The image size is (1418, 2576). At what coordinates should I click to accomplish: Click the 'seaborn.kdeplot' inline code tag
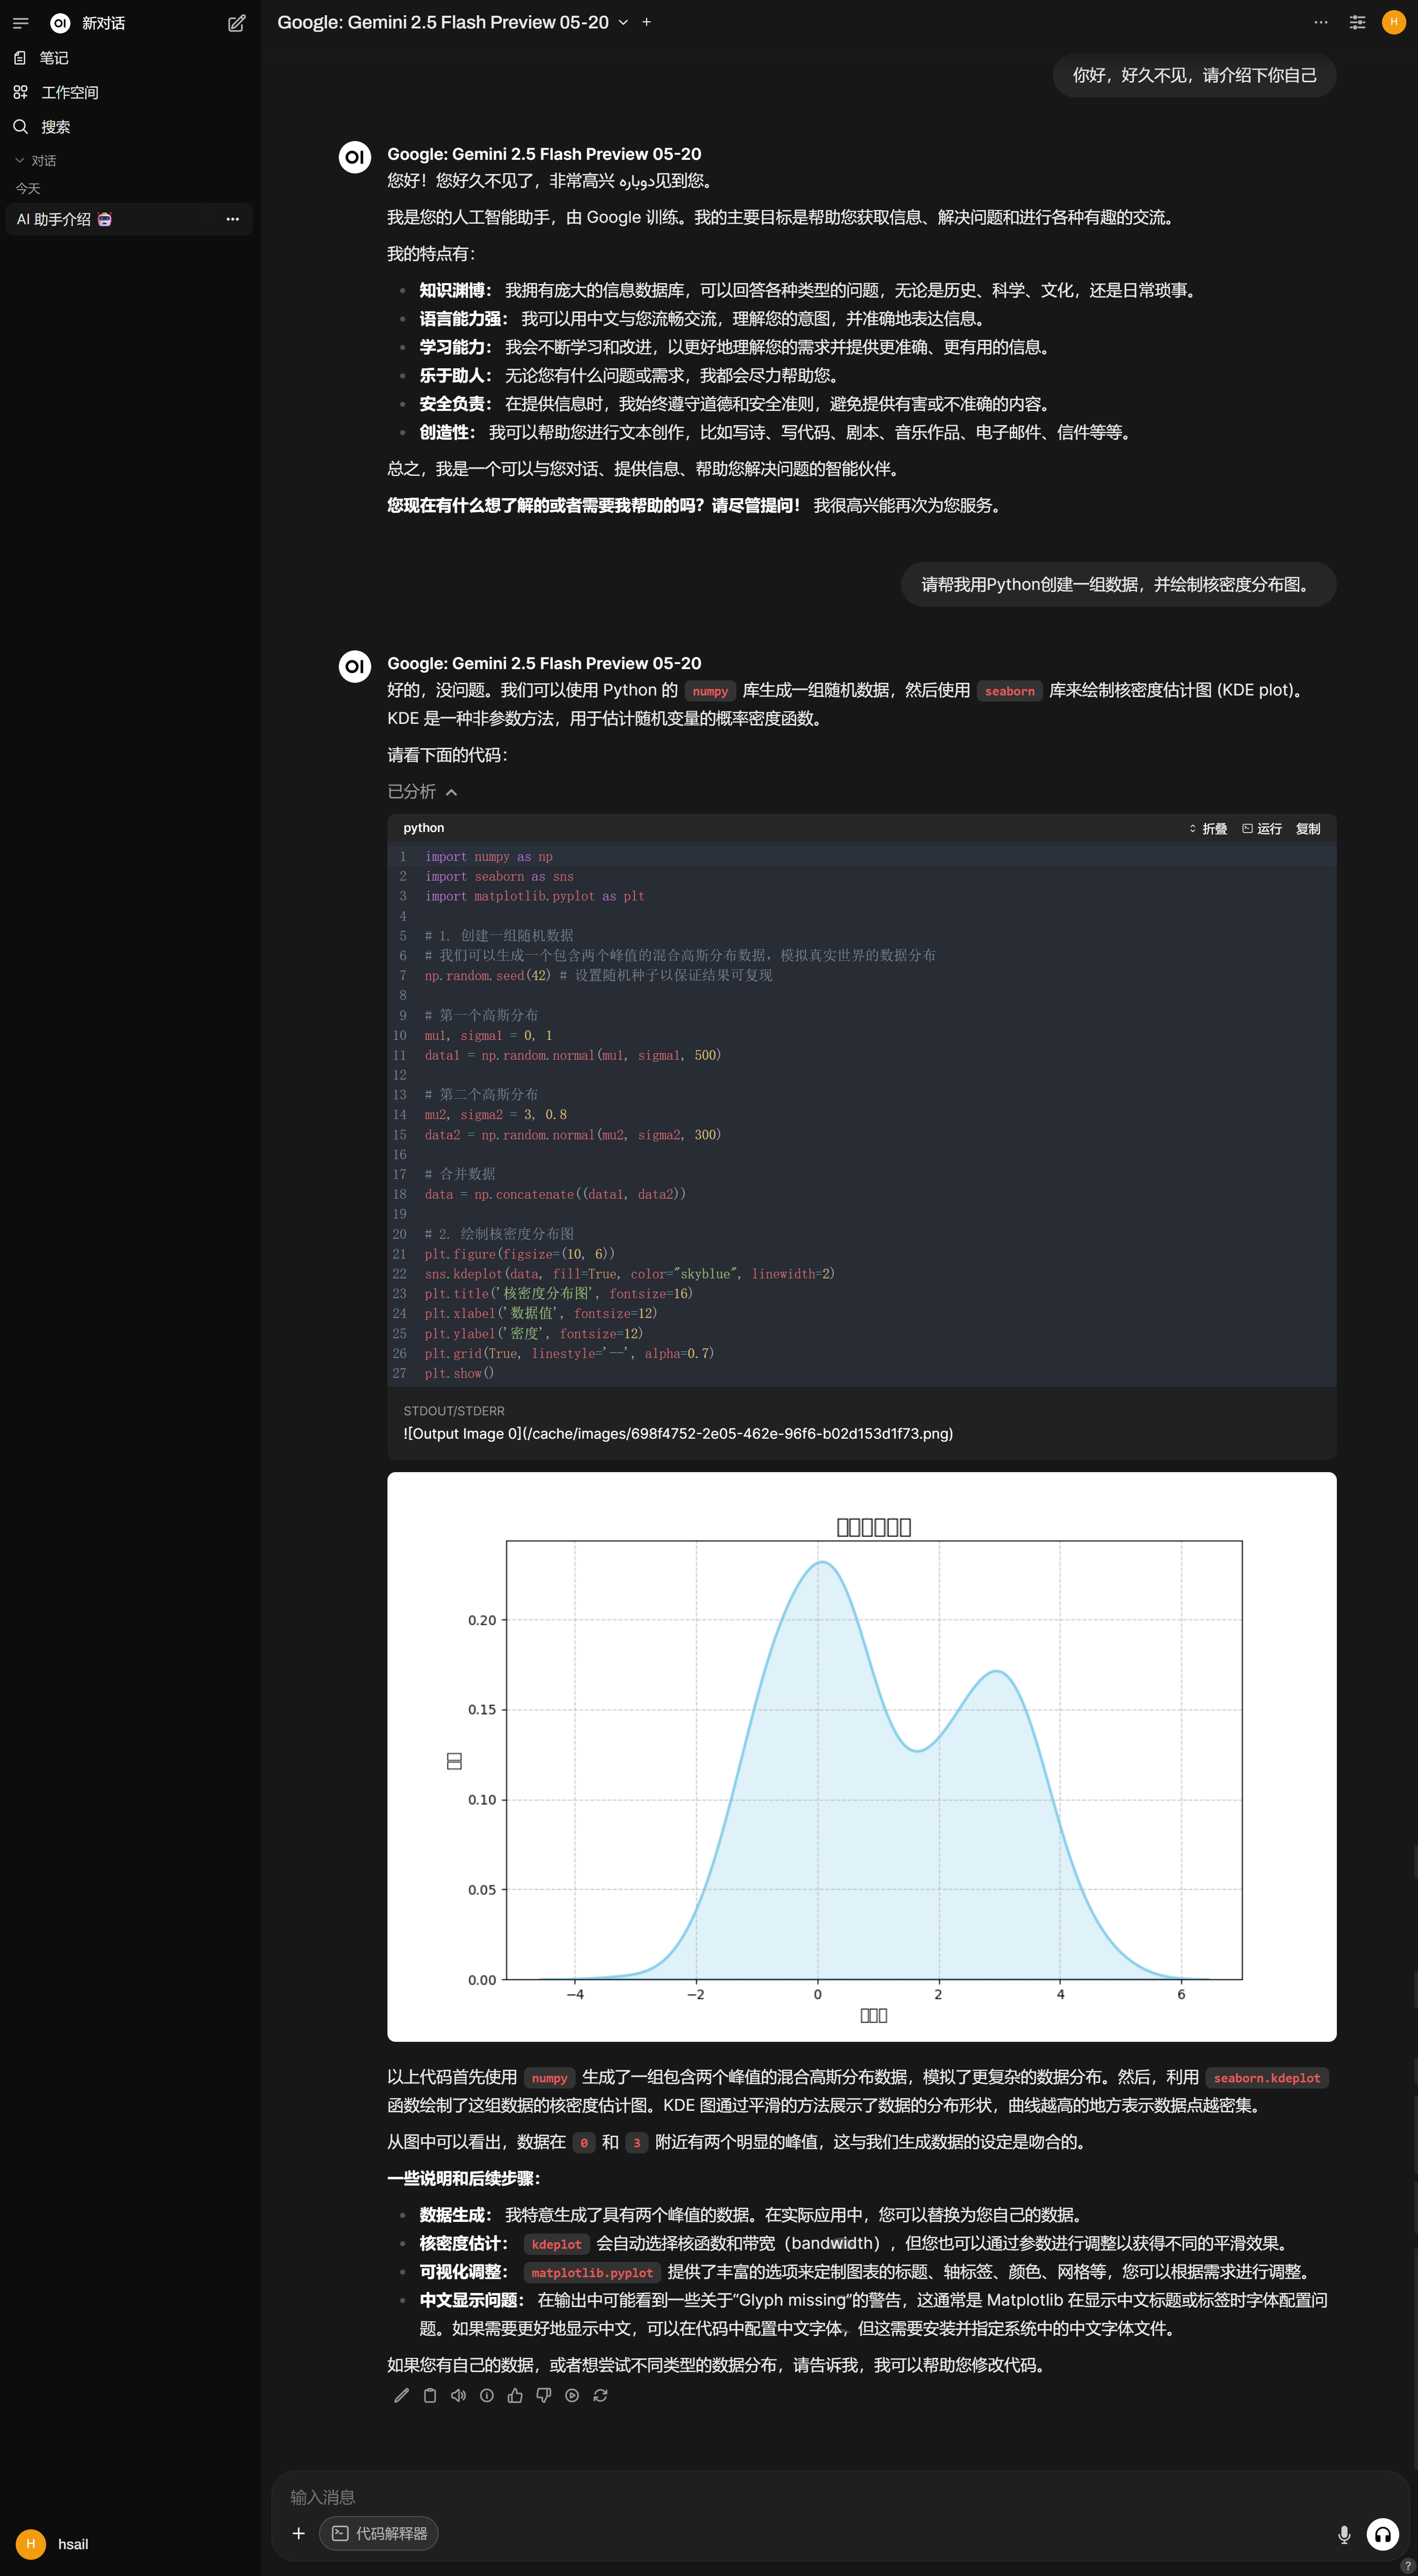coord(1267,2077)
